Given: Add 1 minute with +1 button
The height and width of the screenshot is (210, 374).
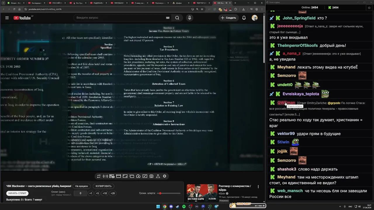Looking at the screenshot, I should 91,193.
